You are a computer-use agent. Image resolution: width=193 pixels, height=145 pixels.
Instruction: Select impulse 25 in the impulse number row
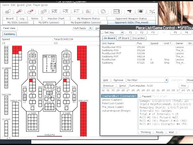[138, 90]
